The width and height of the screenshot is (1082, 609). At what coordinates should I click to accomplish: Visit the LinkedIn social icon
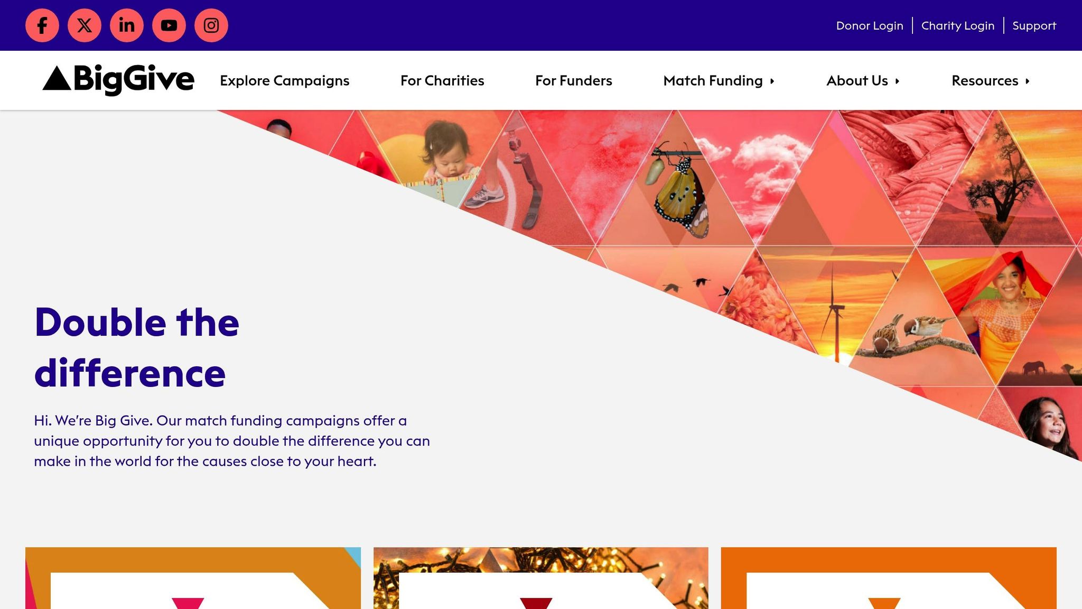click(x=127, y=25)
